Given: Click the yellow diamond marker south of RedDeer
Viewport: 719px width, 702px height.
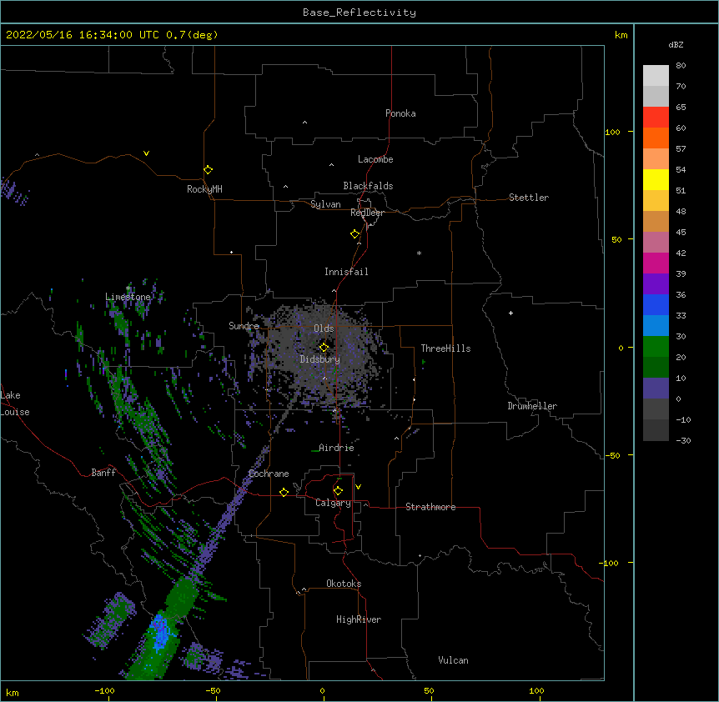Looking at the screenshot, I should point(355,234).
